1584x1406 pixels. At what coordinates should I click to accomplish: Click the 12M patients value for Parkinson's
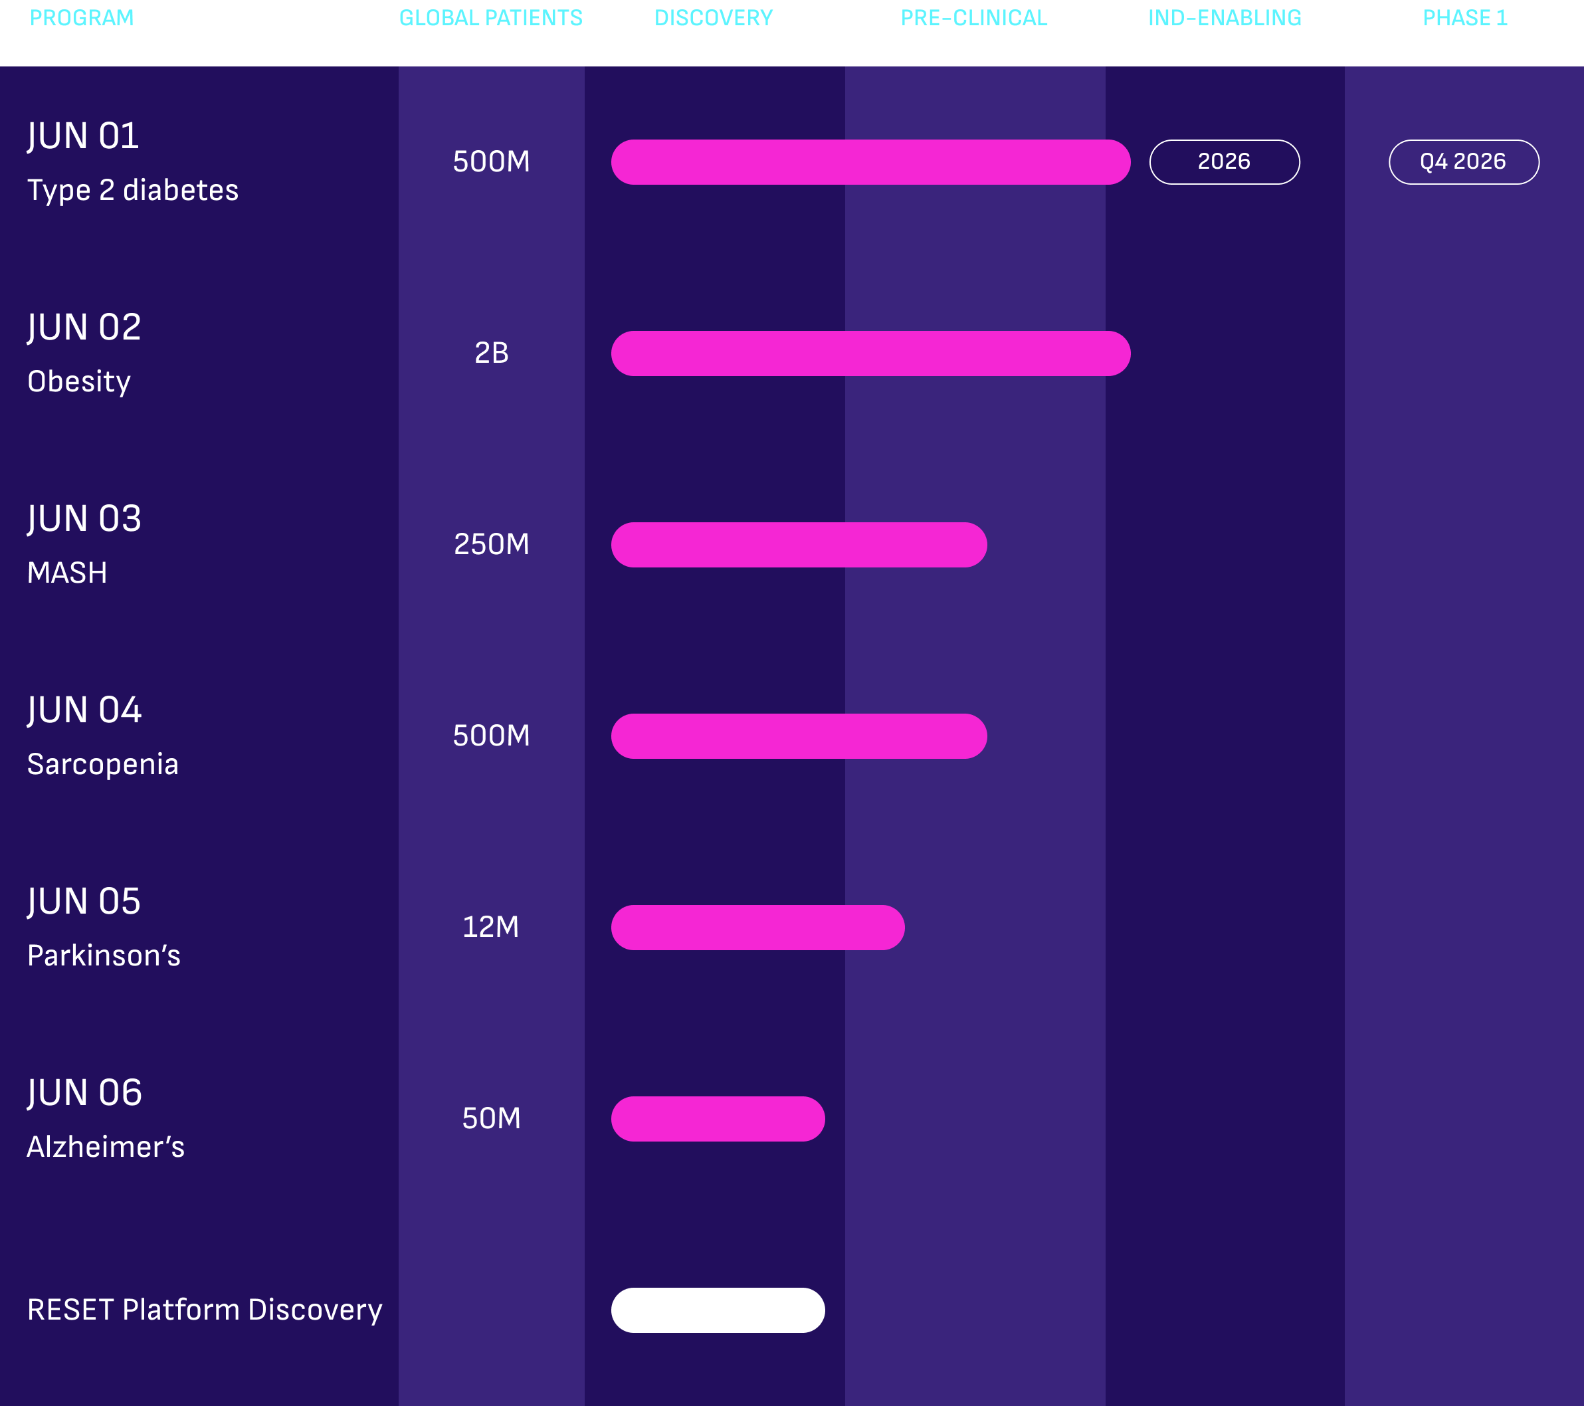click(490, 928)
